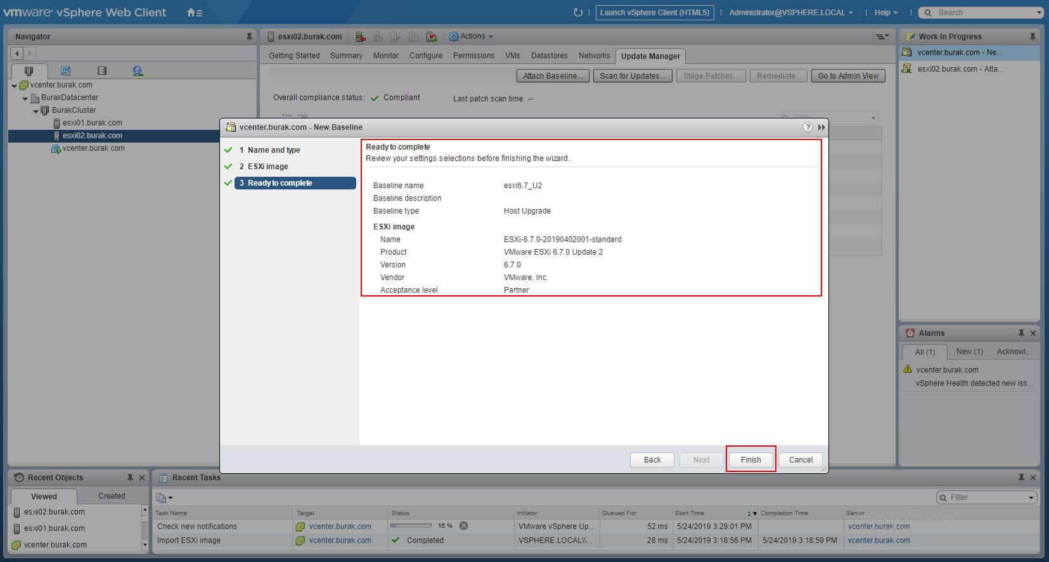Close the Alarms panel
Screen dimensions: 1049x562
1033,333
